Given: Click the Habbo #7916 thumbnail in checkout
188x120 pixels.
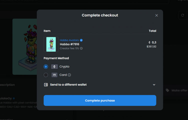Looking at the screenshot, I should [51, 44].
